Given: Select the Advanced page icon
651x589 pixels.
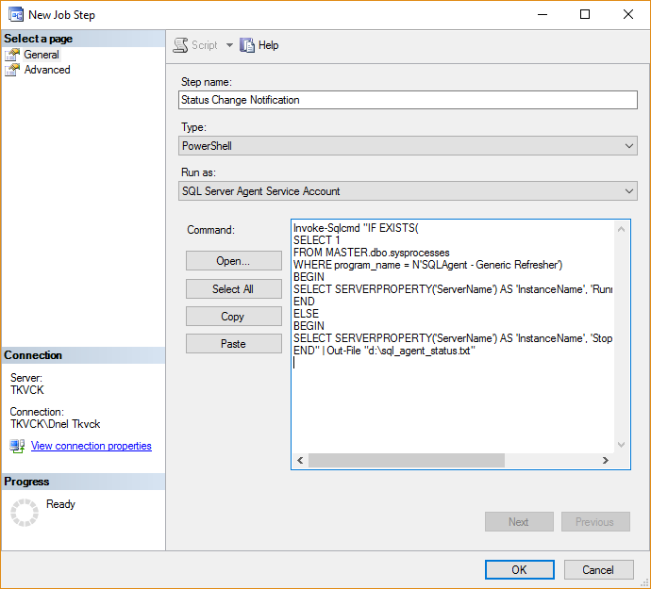Looking at the screenshot, I should (x=12, y=70).
